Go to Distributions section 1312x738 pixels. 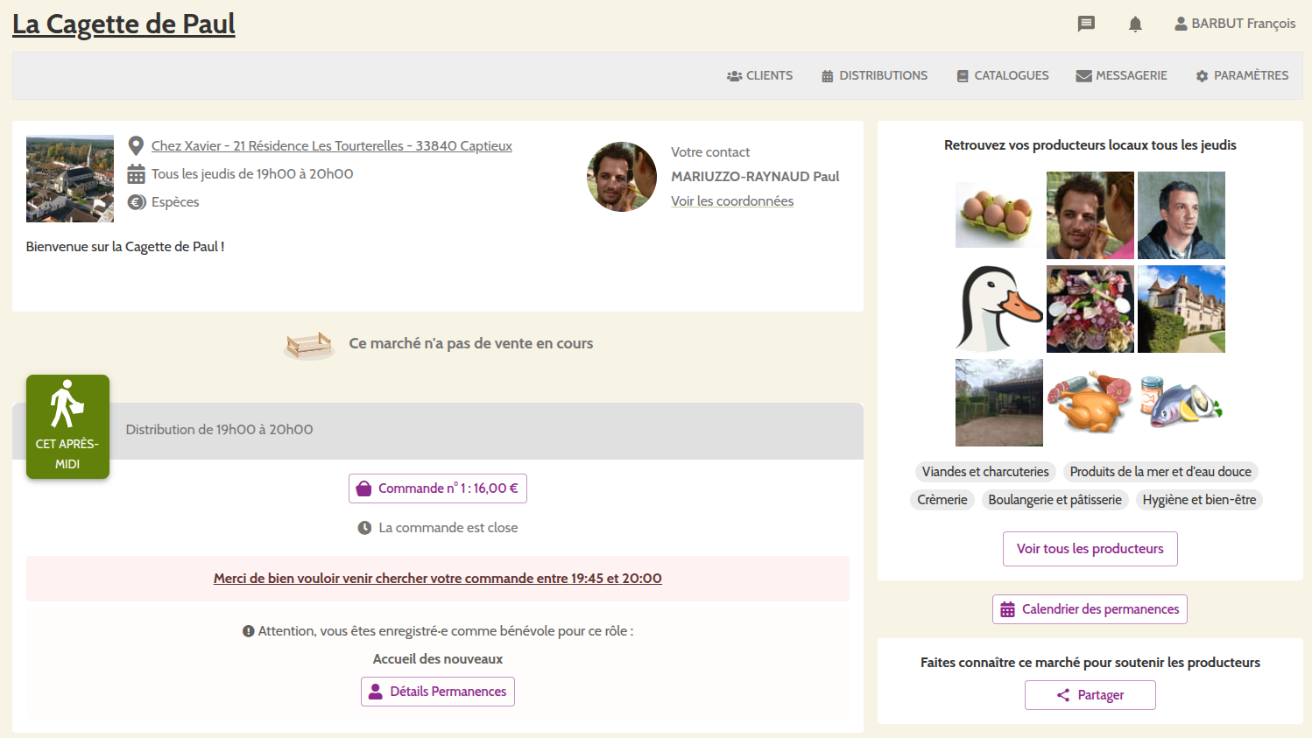[x=874, y=75]
